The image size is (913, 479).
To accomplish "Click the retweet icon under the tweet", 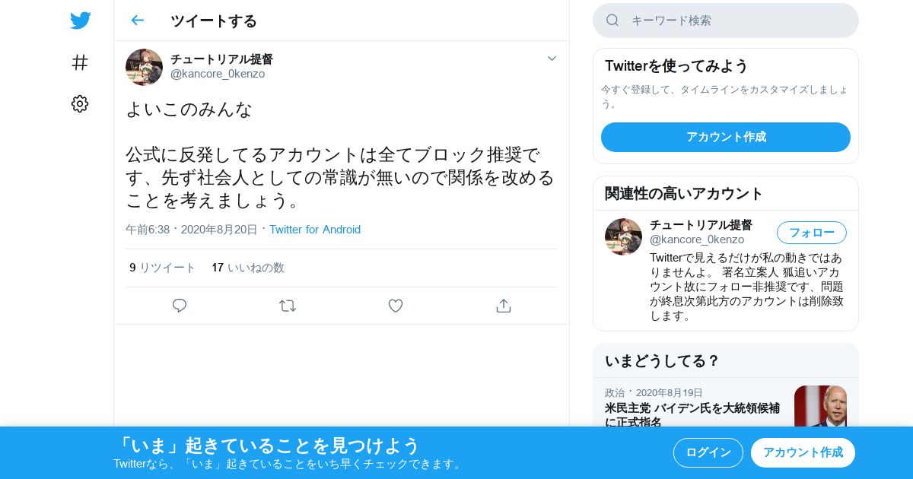I will tap(288, 306).
